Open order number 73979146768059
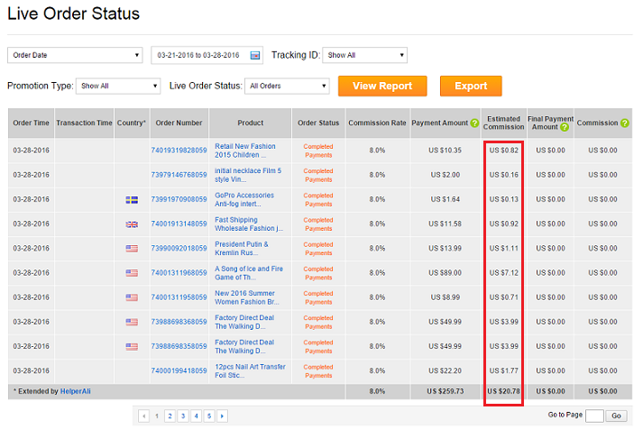Image resolution: width=643 pixels, height=429 pixels. click(x=179, y=175)
